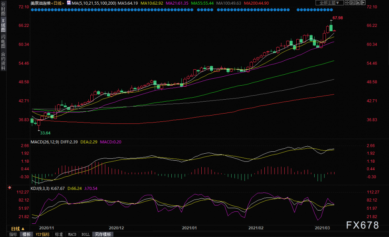Select the 指标 bottom tab

point(13,234)
